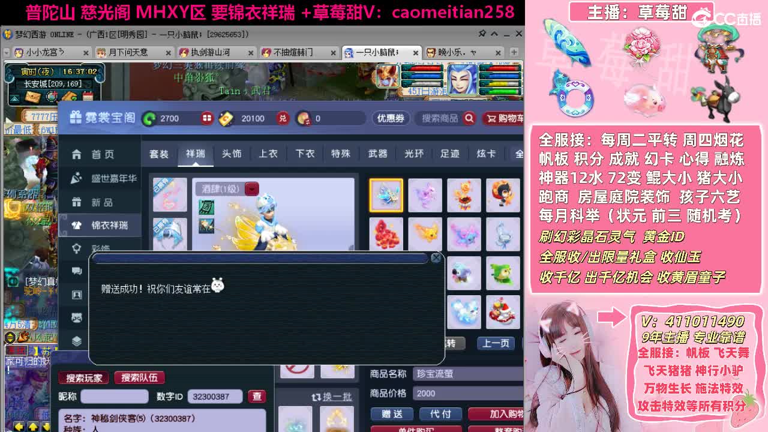Open the 购物车 shopping cart
Image resolution: width=768 pixels, height=432 pixels.
503,118
